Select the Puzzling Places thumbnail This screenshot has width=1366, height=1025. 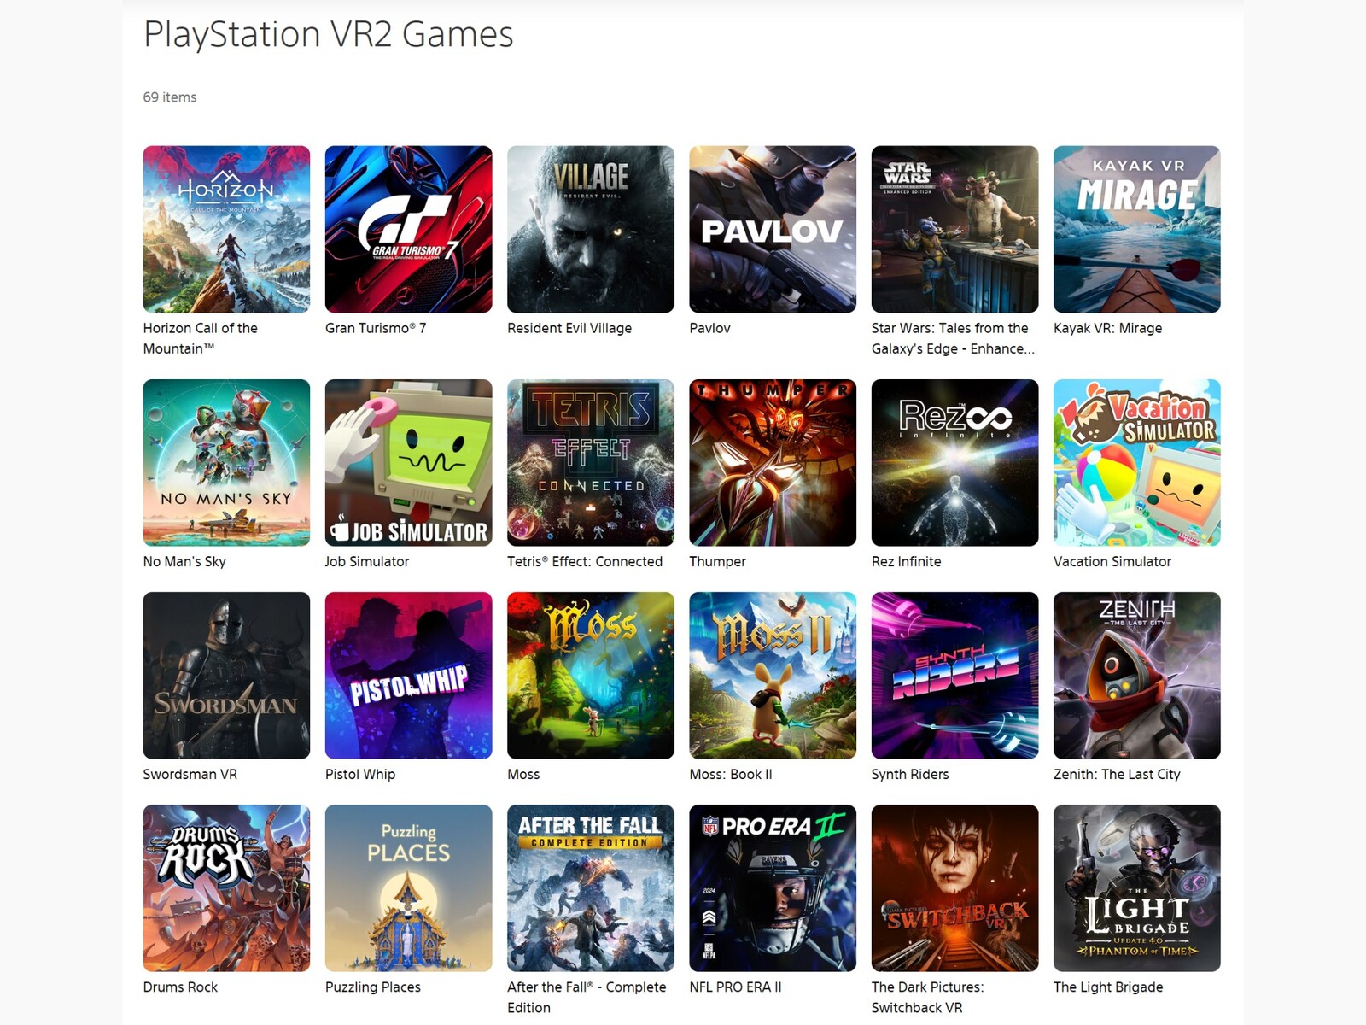coord(408,887)
